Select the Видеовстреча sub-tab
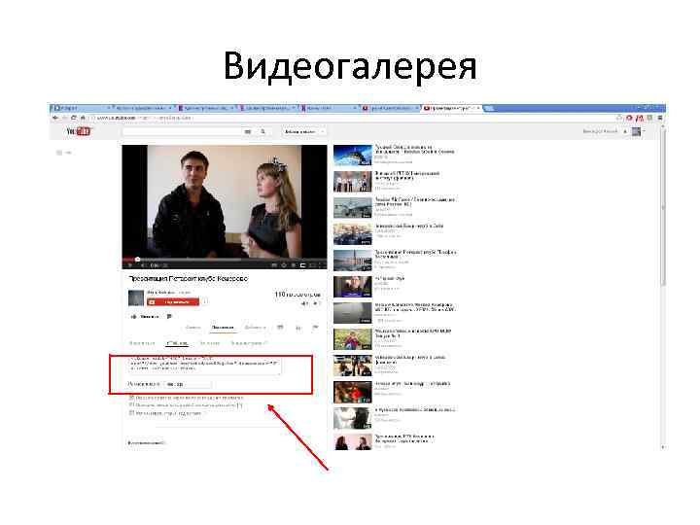The image size is (700, 525). (x=249, y=343)
